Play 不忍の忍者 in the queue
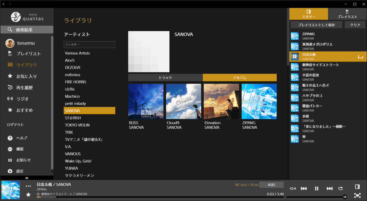The height and width of the screenshot is (201, 367). tap(328, 77)
